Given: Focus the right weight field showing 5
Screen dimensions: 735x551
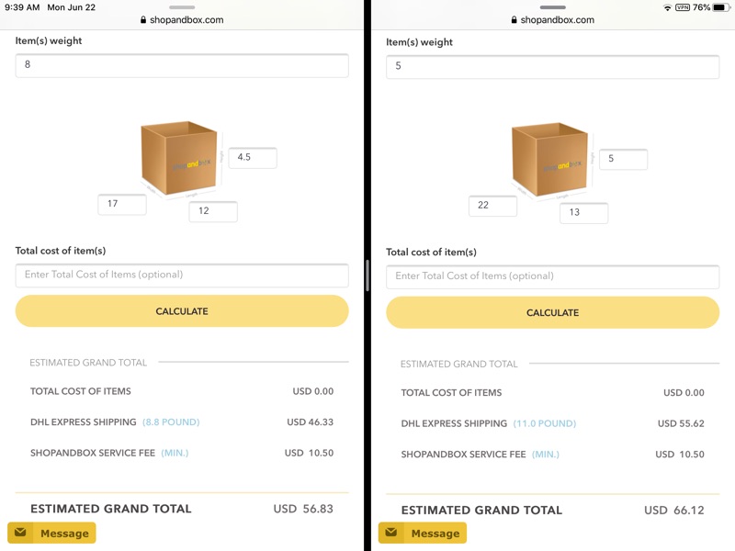Looking at the screenshot, I should [x=552, y=66].
